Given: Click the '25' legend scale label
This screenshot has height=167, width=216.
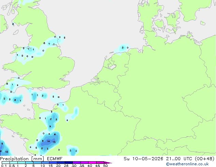Looking at the screenshot, I should (66, 166).
